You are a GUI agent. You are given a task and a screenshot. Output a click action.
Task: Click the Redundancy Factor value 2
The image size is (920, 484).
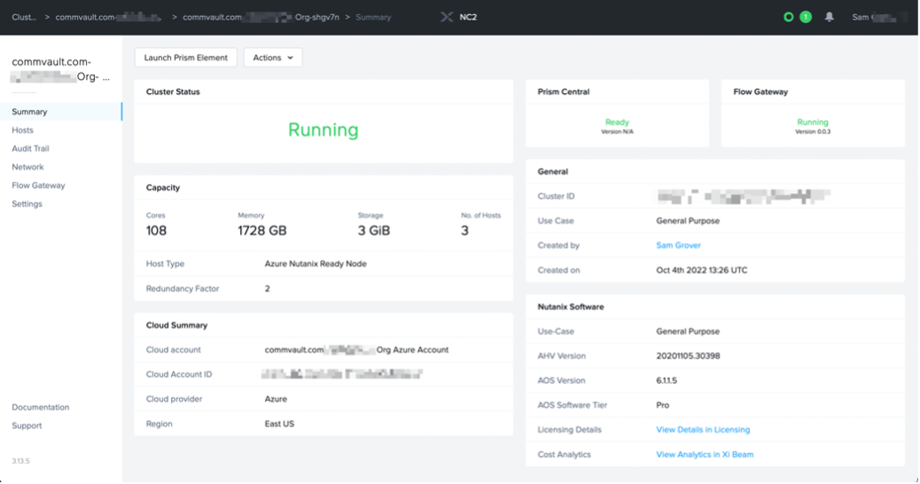tap(267, 289)
